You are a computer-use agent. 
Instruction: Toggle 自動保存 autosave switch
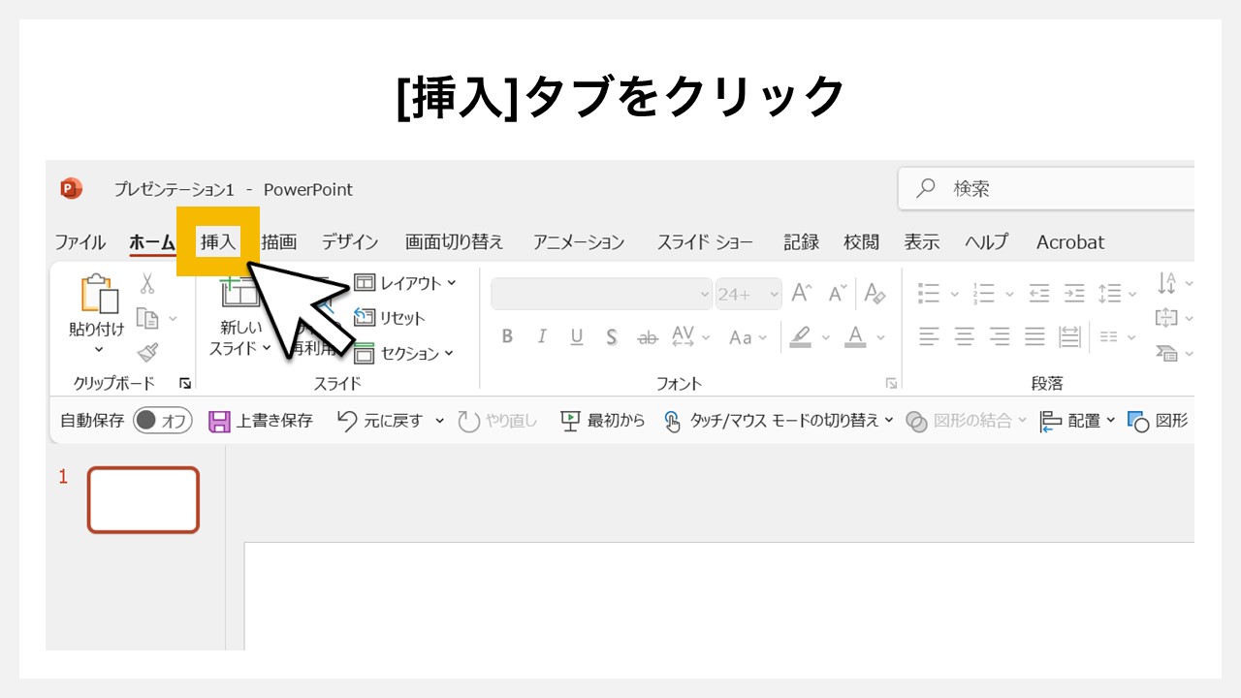pos(161,421)
